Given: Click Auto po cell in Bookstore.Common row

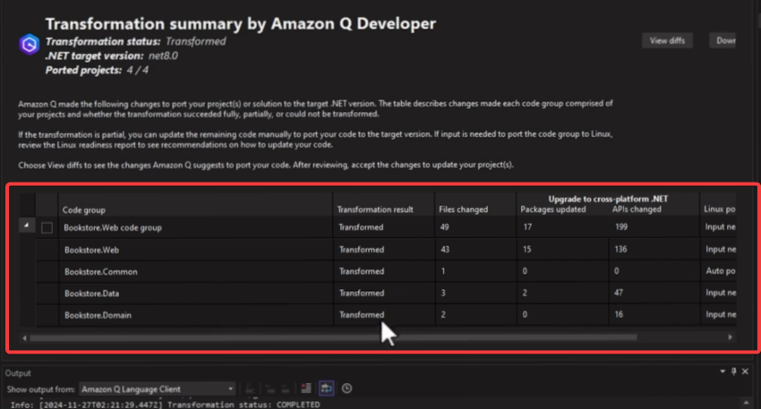Looking at the screenshot, I should (x=721, y=270).
